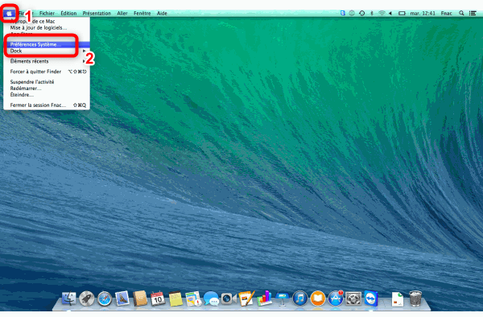Open iTunes from the Dock
Screen dimensions: 483x317
[299, 298]
